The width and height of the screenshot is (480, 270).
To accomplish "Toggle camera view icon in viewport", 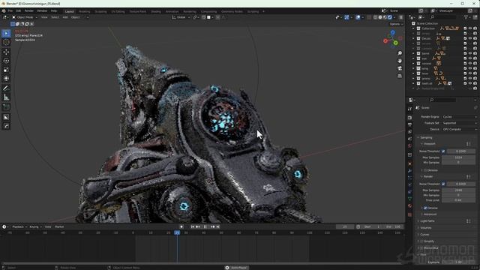I will click(400, 68).
